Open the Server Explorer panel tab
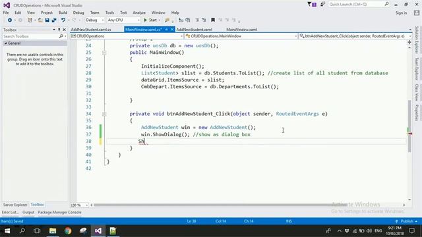Image resolution: width=422 pixels, height=237 pixels. (15, 205)
